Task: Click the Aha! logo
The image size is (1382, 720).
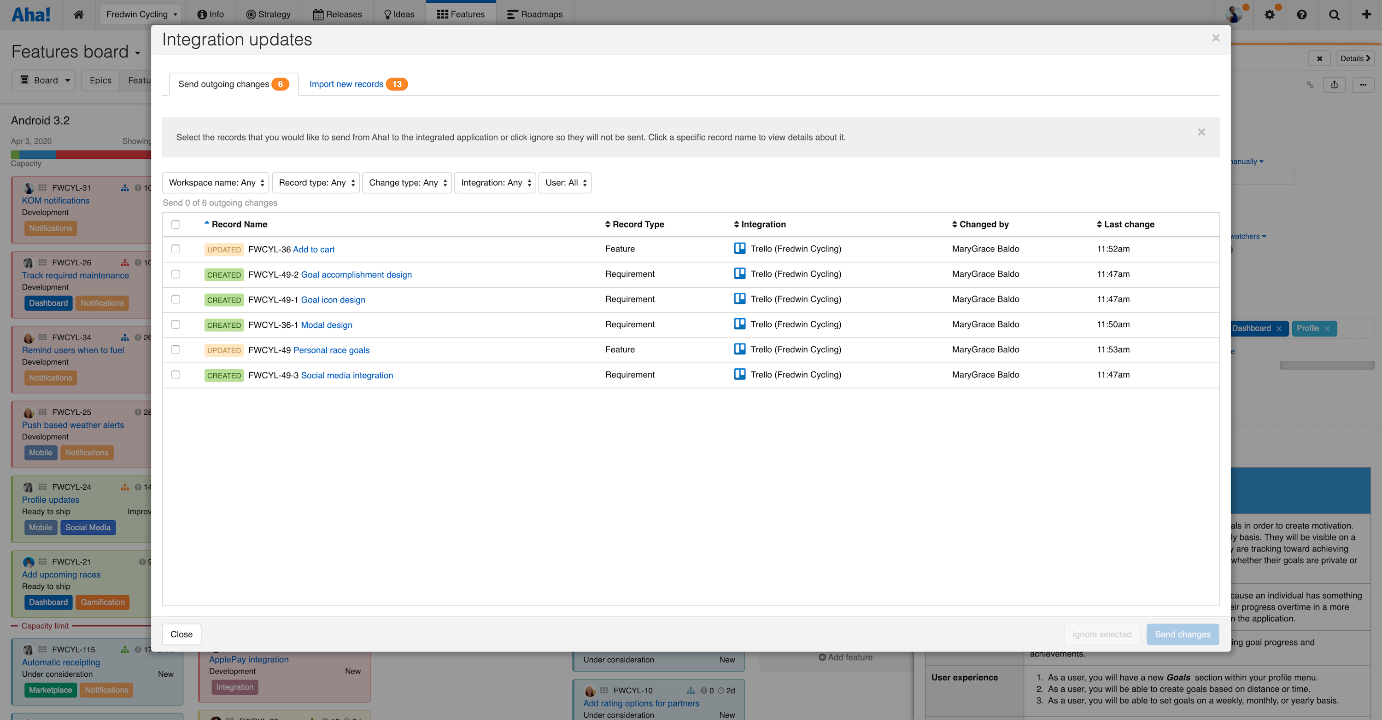Action: pyautogui.click(x=31, y=14)
